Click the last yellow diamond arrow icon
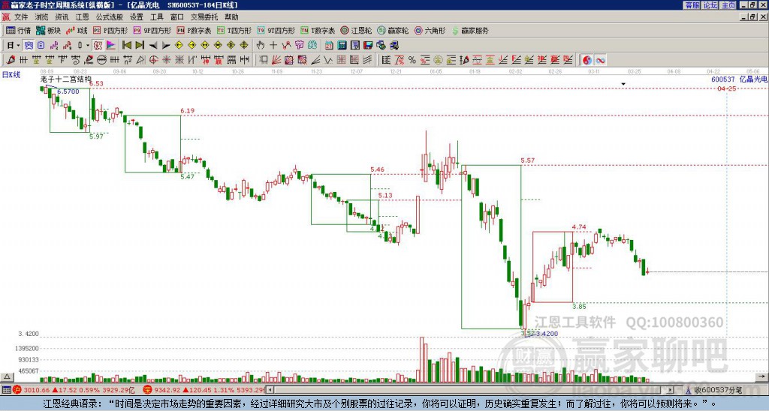This screenshot has height=411, width=769. point(244,45)
